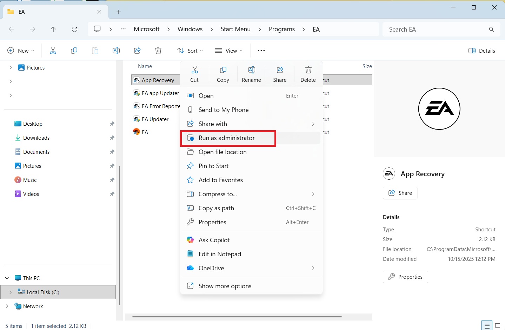Click Microsoft in breadcrumb path
505x330 pixels.
click(147, 29)
